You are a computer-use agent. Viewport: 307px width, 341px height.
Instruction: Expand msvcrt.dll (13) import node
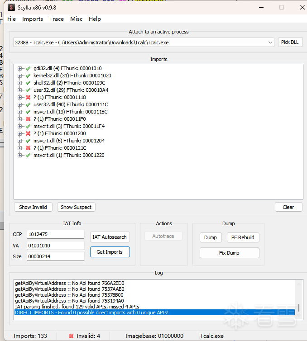19,112
